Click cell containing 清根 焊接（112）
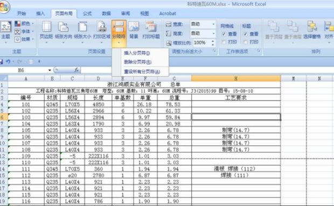 pos(236,169)
